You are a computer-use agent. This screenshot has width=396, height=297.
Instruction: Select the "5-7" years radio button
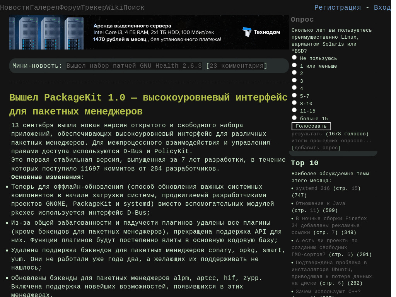click(x=294, y=95)
